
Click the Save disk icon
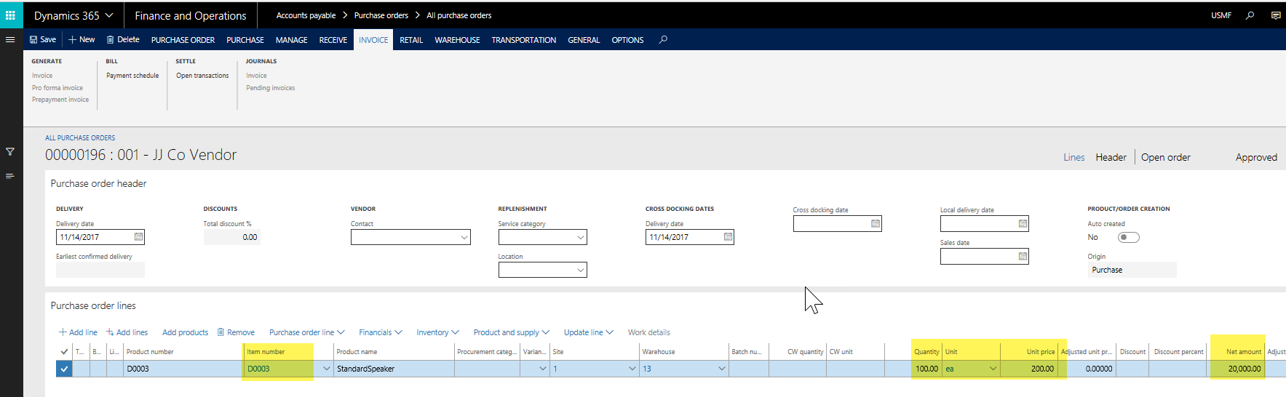tap(33, 40)
